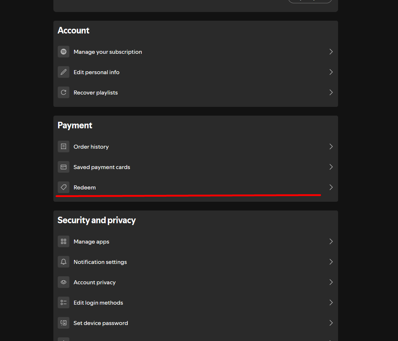This screenshot has width=398, height=341.
Task: Click the Edit login methods list icon
Action: (64, 302)
